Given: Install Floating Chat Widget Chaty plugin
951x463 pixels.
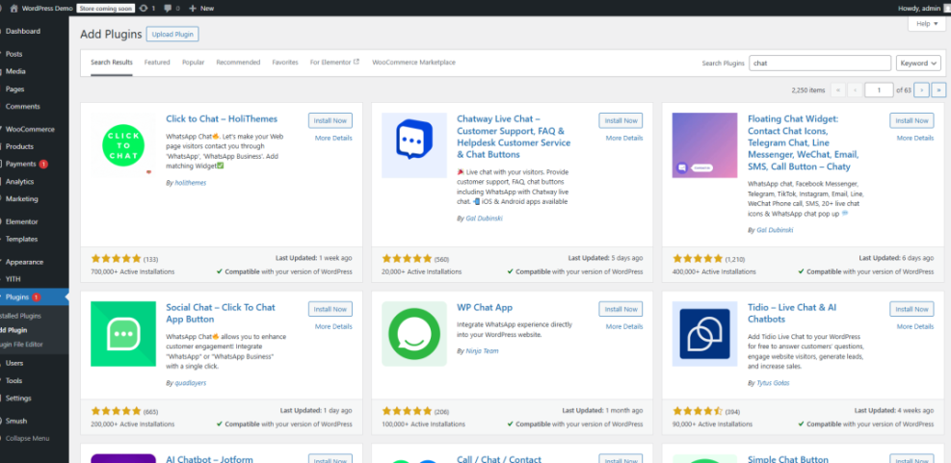Looking at the screenshot, I should point(911,120).
